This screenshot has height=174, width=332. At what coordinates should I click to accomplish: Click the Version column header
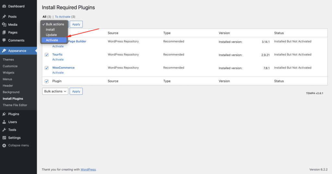point(224,33)
